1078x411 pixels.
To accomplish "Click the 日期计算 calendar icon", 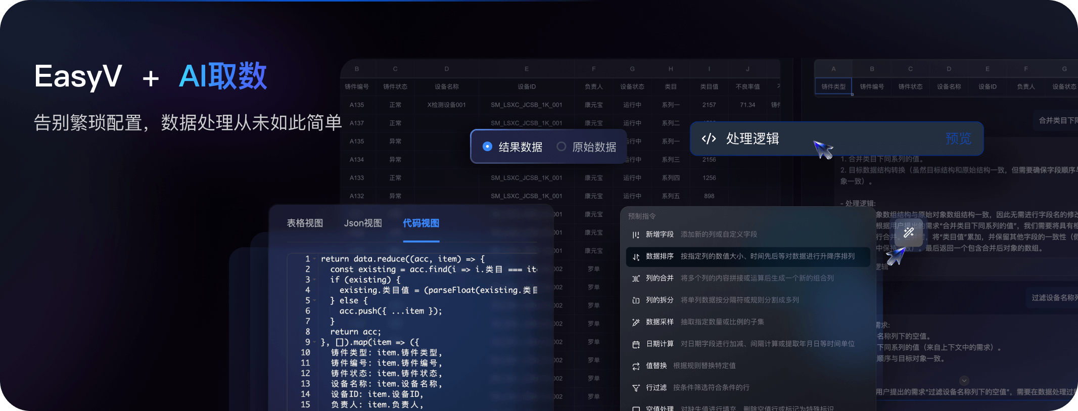I will point(636,344).
